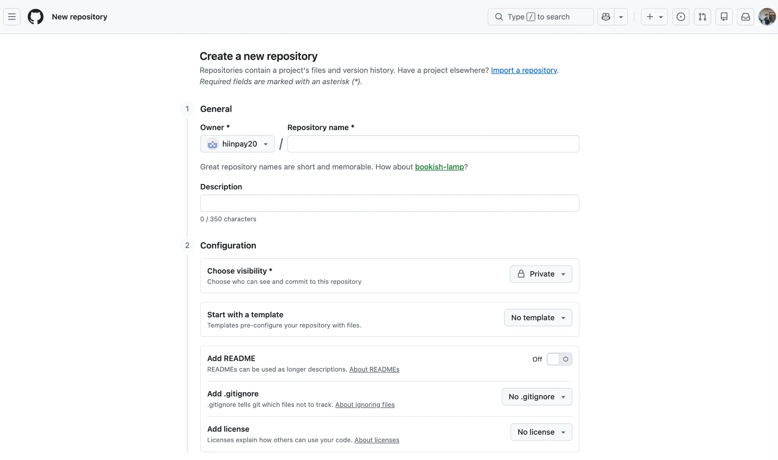Use the suggested name bookish-lamp
Screen dimensions: 778x460
[x=439, y=167]
